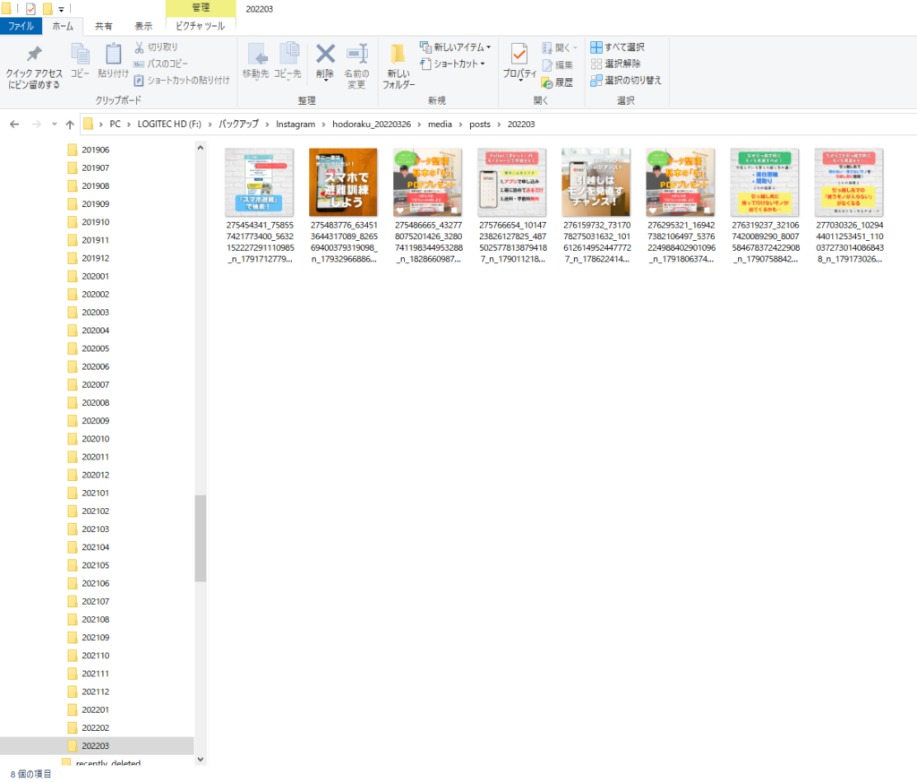Viewport: 917px width, 782px height.
Task: Click すべて選択 (Select all) button
Action: coord(617,47)
